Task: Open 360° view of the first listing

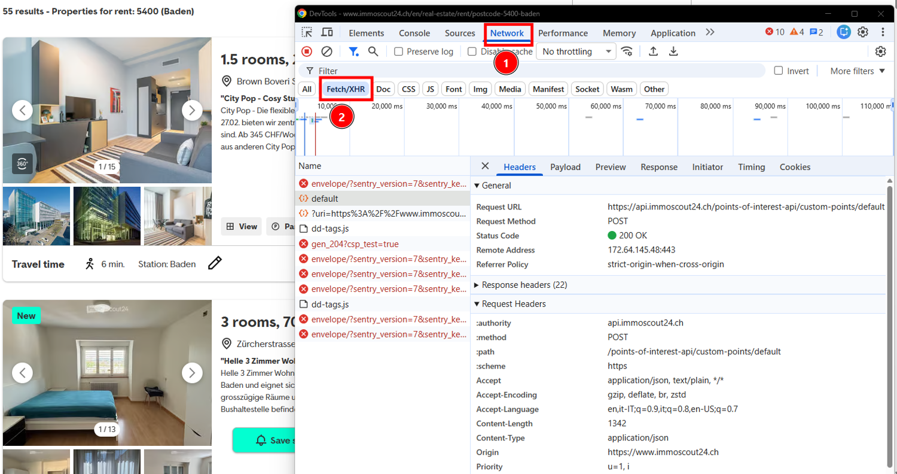Action: coord(22,163)
